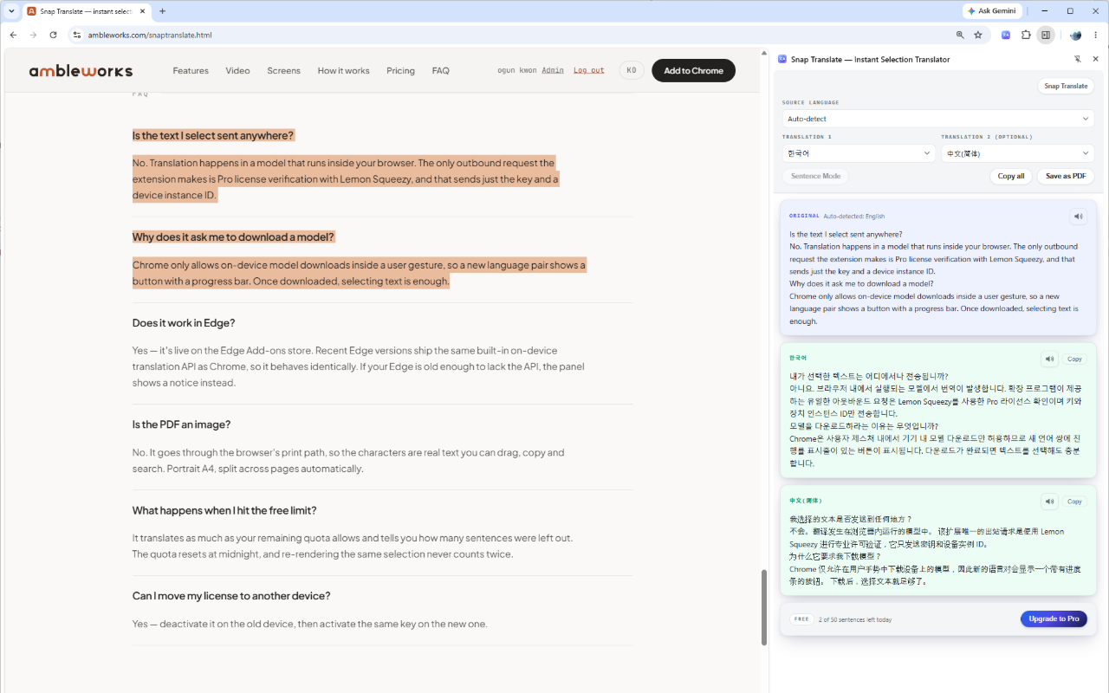Click the Snap Translate extension toolbar icon
This screenshot has width=1109, height=693.
1006,35
